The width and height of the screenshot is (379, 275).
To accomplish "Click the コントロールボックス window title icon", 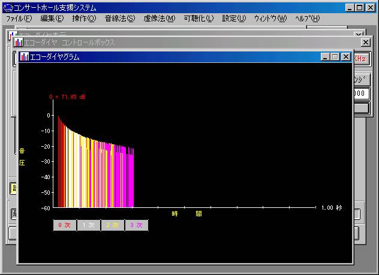I will (19, 43).
